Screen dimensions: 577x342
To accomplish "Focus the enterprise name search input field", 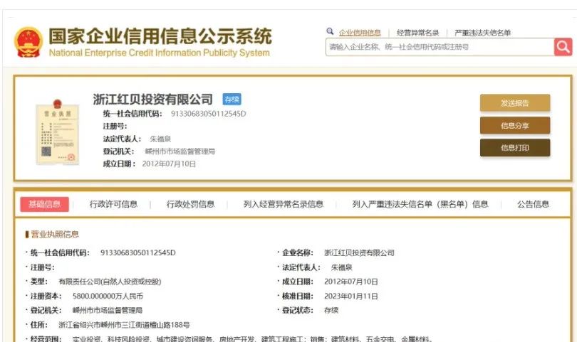I will click(x=439, y=47).
